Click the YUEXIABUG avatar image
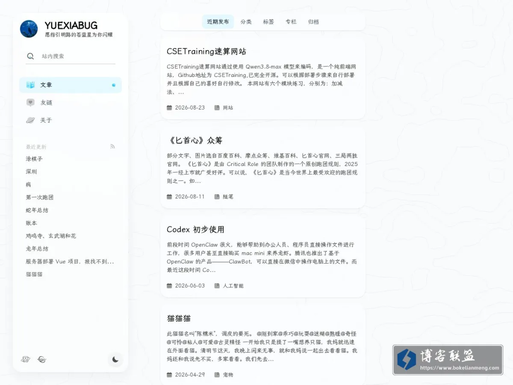This screenshot has width=513, height=385. pyautogui.click(x=29, y=29)
